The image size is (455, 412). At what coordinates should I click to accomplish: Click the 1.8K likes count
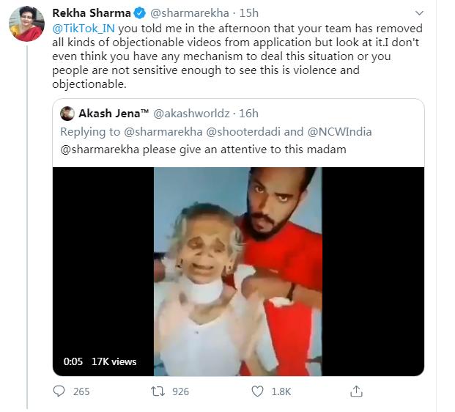click(x=281, y=391)
